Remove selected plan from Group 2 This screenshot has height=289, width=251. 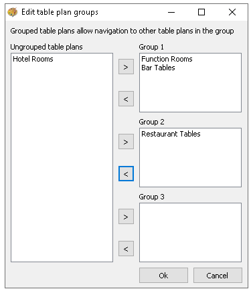[x=126, y=173]
